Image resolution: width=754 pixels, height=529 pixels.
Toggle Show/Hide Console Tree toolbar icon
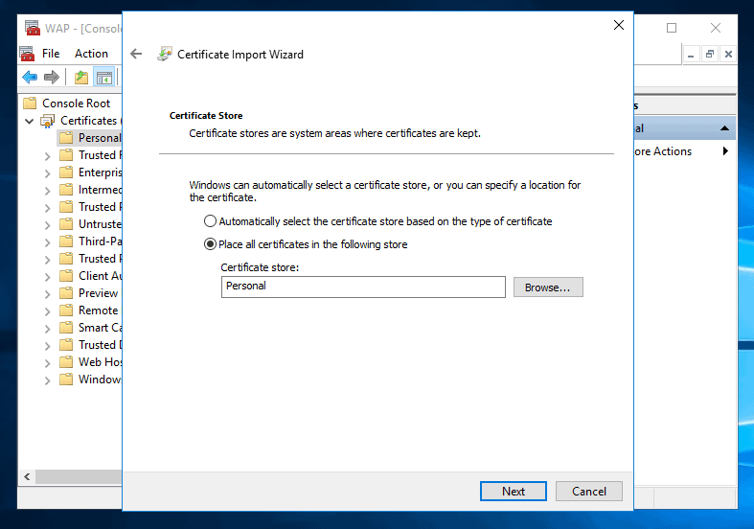click(x=104, y=77)
